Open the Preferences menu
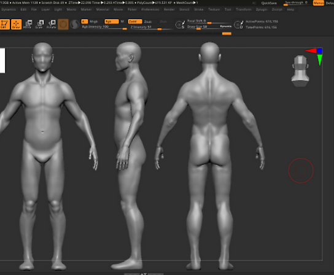This screenshot has height=275, width=334. [150, 10]
